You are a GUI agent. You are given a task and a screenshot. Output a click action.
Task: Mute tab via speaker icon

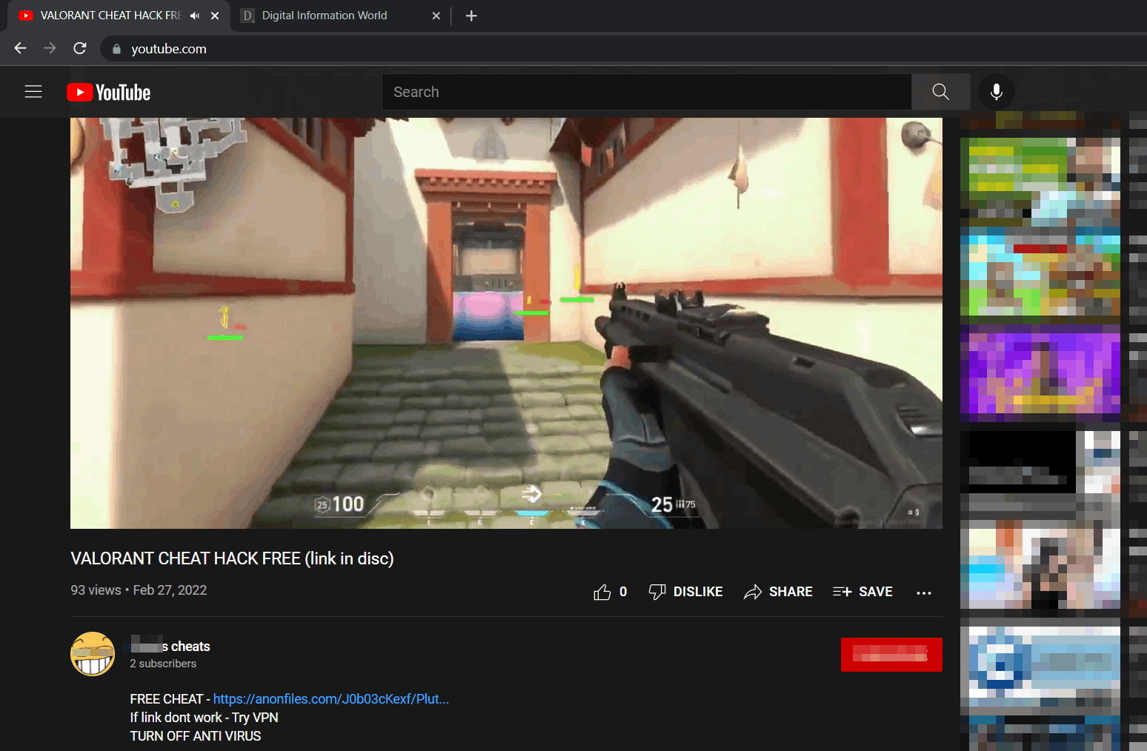point(195,16)
